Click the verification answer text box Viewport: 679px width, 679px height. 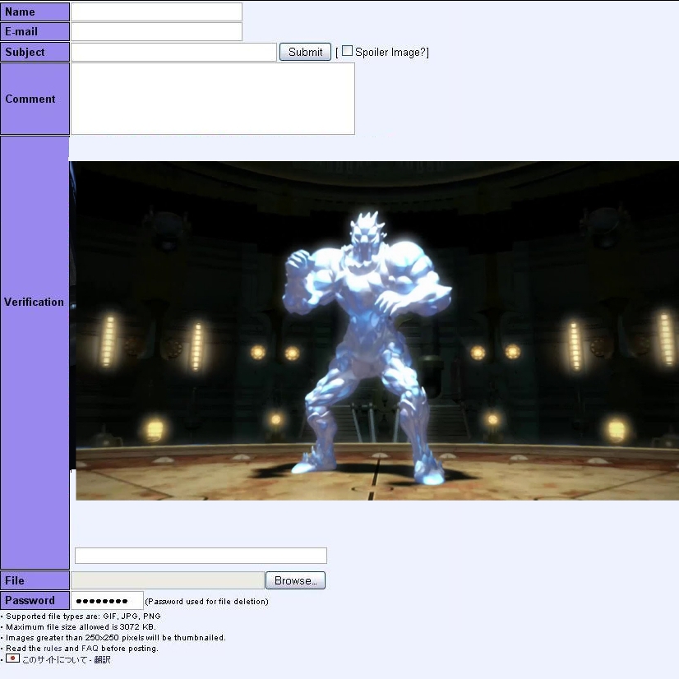coord(201,556)
